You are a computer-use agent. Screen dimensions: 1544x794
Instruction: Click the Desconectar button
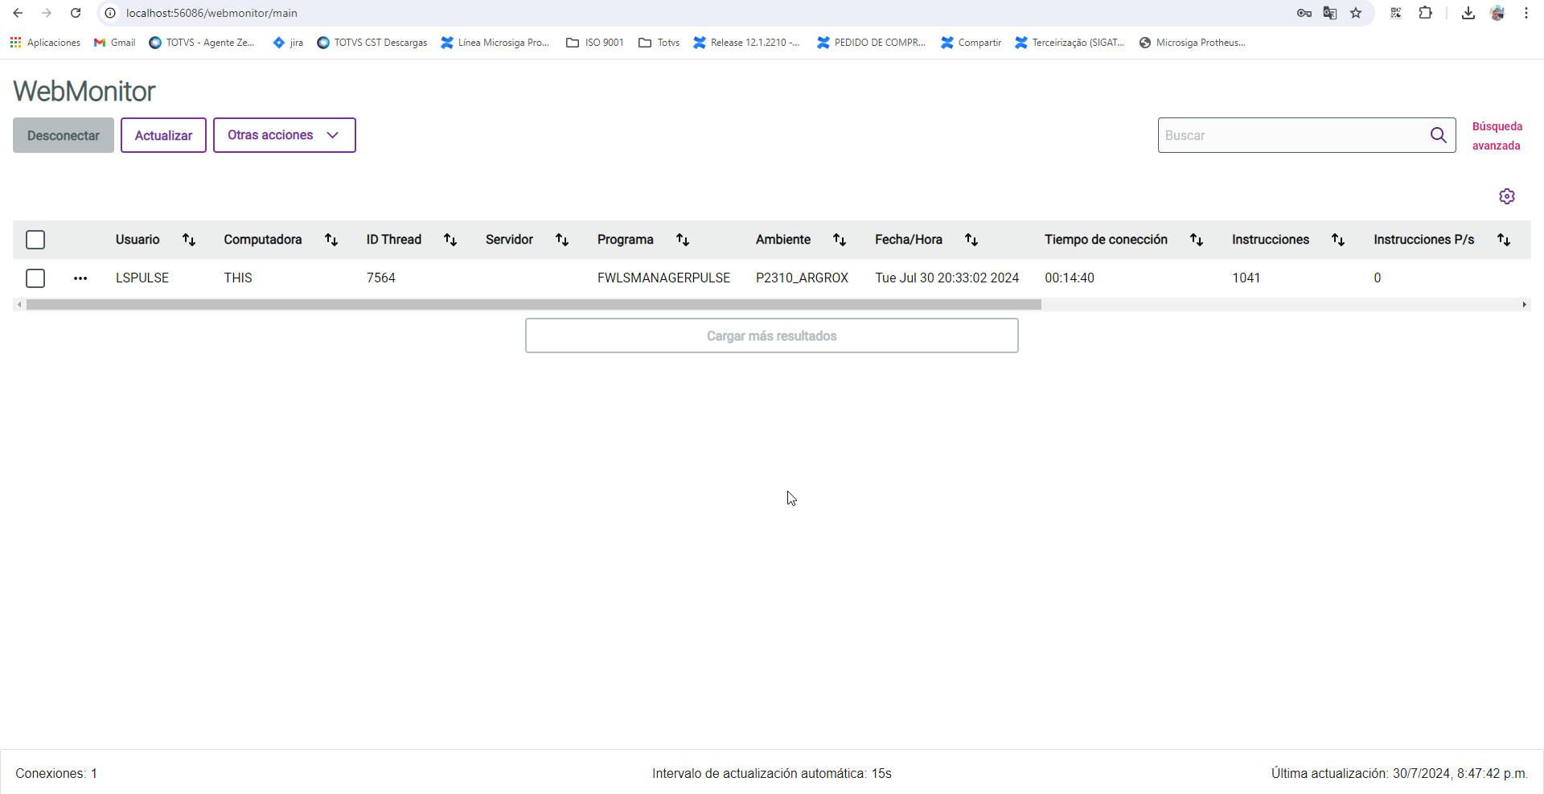(x=63, y=135)
